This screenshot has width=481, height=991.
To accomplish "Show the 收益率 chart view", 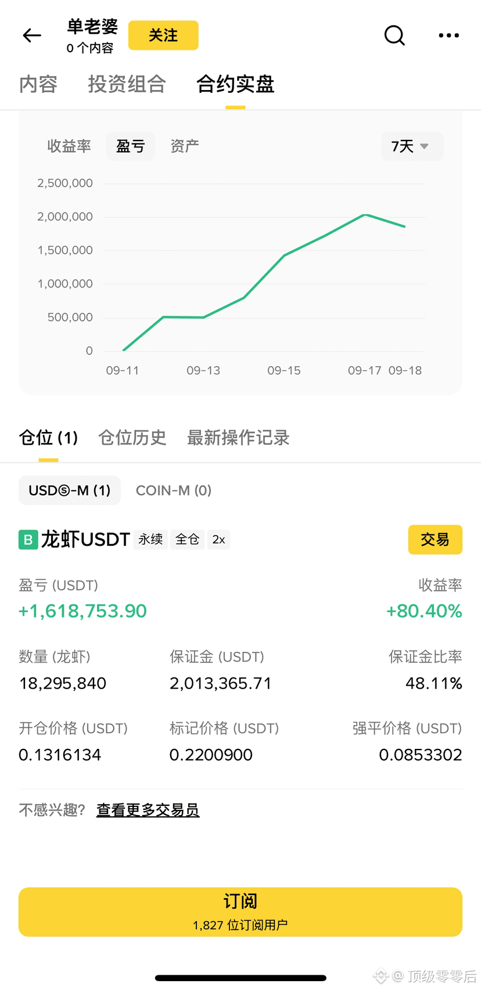I will (69, 146).
